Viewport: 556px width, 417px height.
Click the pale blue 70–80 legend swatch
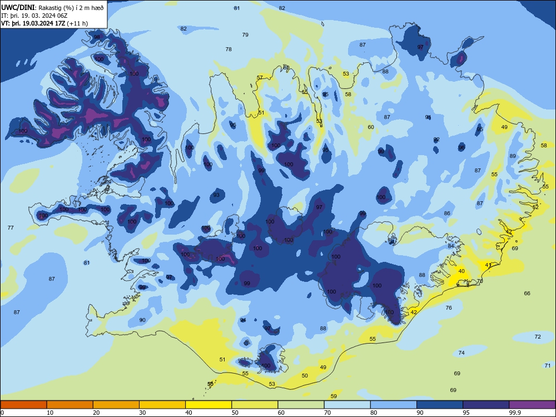click(347, 405)
